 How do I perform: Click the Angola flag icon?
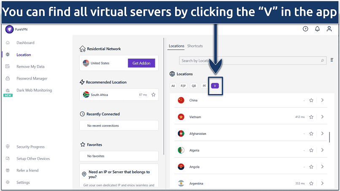[x=181, y=166]
